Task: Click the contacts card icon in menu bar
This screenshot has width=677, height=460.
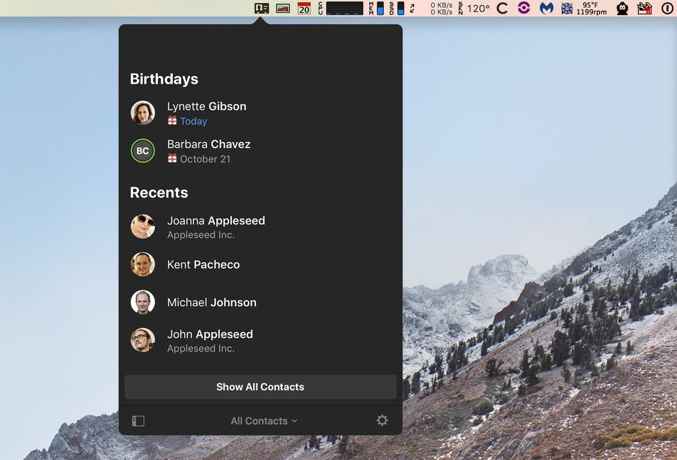Action: point(261,8)
